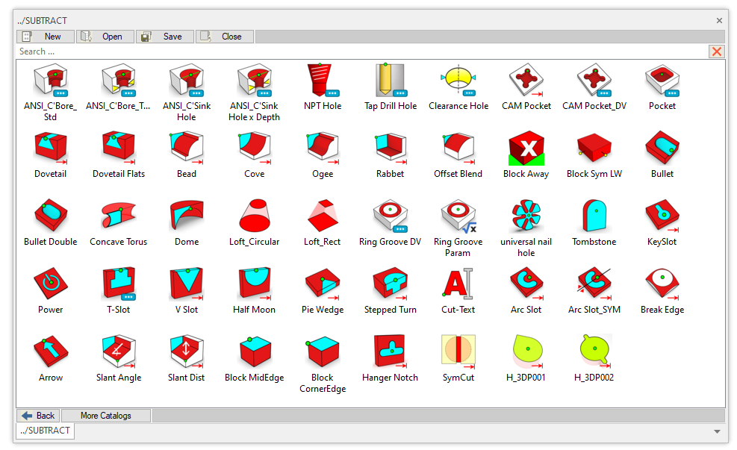Image resolution: width=737 pixels, height=450 pixels.
Task: Select the Block Away feature
Action: [526, 148]
